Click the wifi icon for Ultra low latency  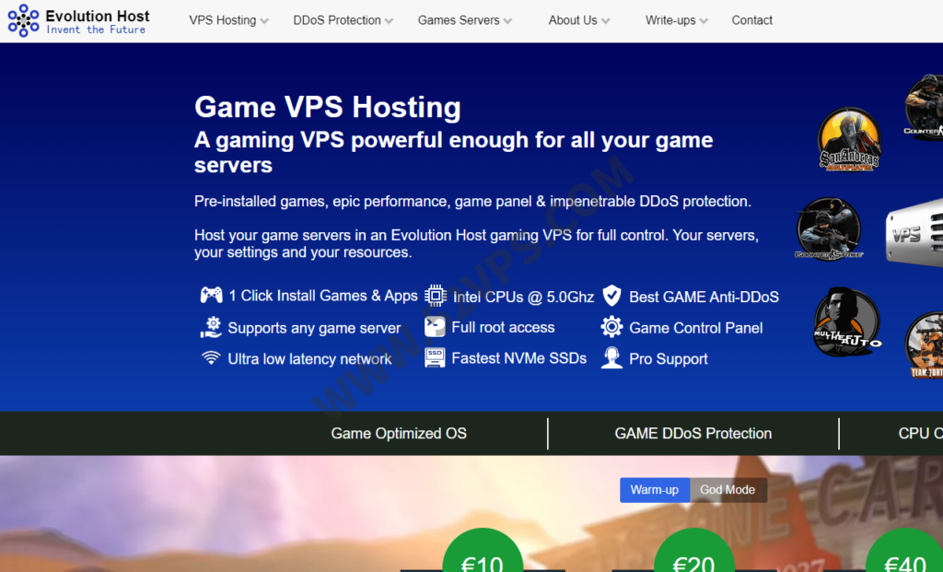tap(211, 358)
